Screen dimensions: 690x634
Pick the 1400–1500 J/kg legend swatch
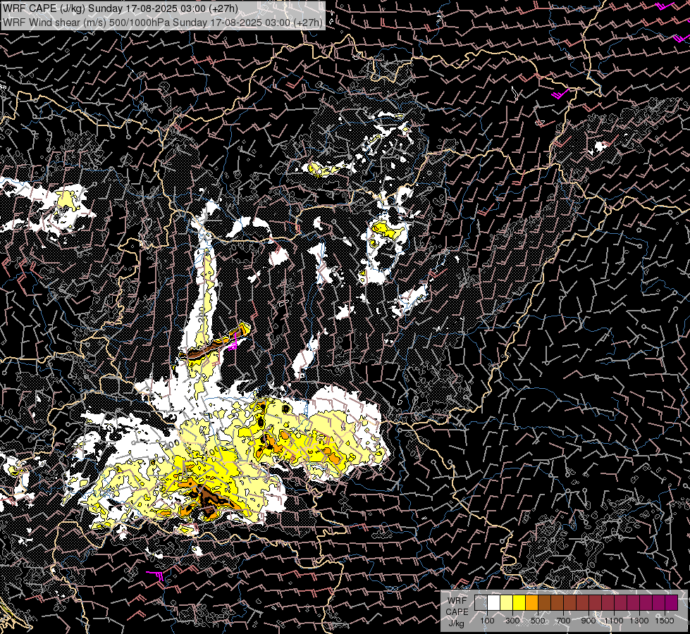[x=659, y=602]
